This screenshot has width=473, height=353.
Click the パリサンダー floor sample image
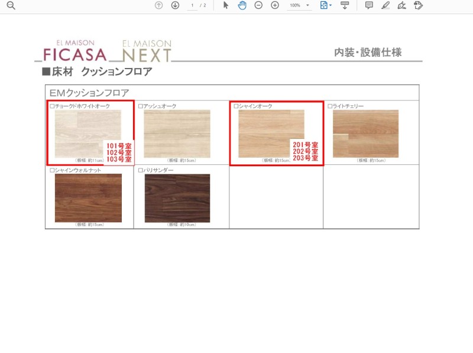click(177, 198)
